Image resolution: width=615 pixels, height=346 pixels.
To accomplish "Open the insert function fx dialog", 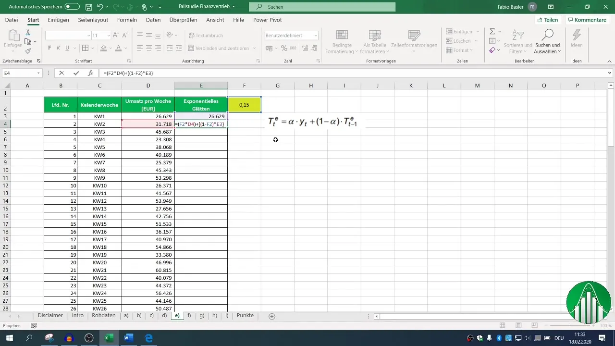I will click(90, 73).
